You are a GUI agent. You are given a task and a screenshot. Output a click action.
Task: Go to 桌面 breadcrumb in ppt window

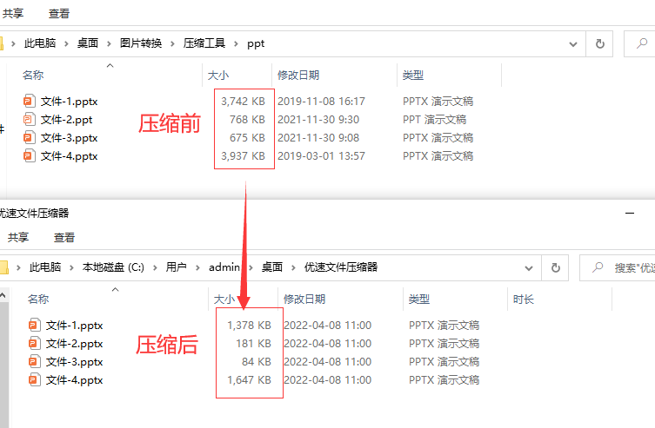[88, 43]
